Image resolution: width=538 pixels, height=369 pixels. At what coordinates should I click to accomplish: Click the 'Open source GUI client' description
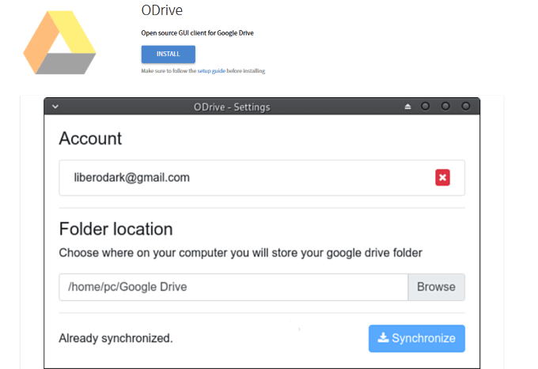(x=197, y=33)
